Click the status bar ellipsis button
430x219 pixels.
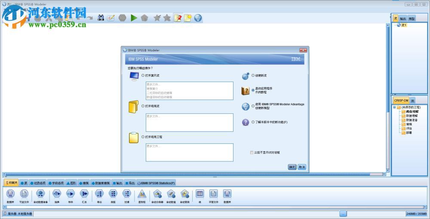[343, 214]
